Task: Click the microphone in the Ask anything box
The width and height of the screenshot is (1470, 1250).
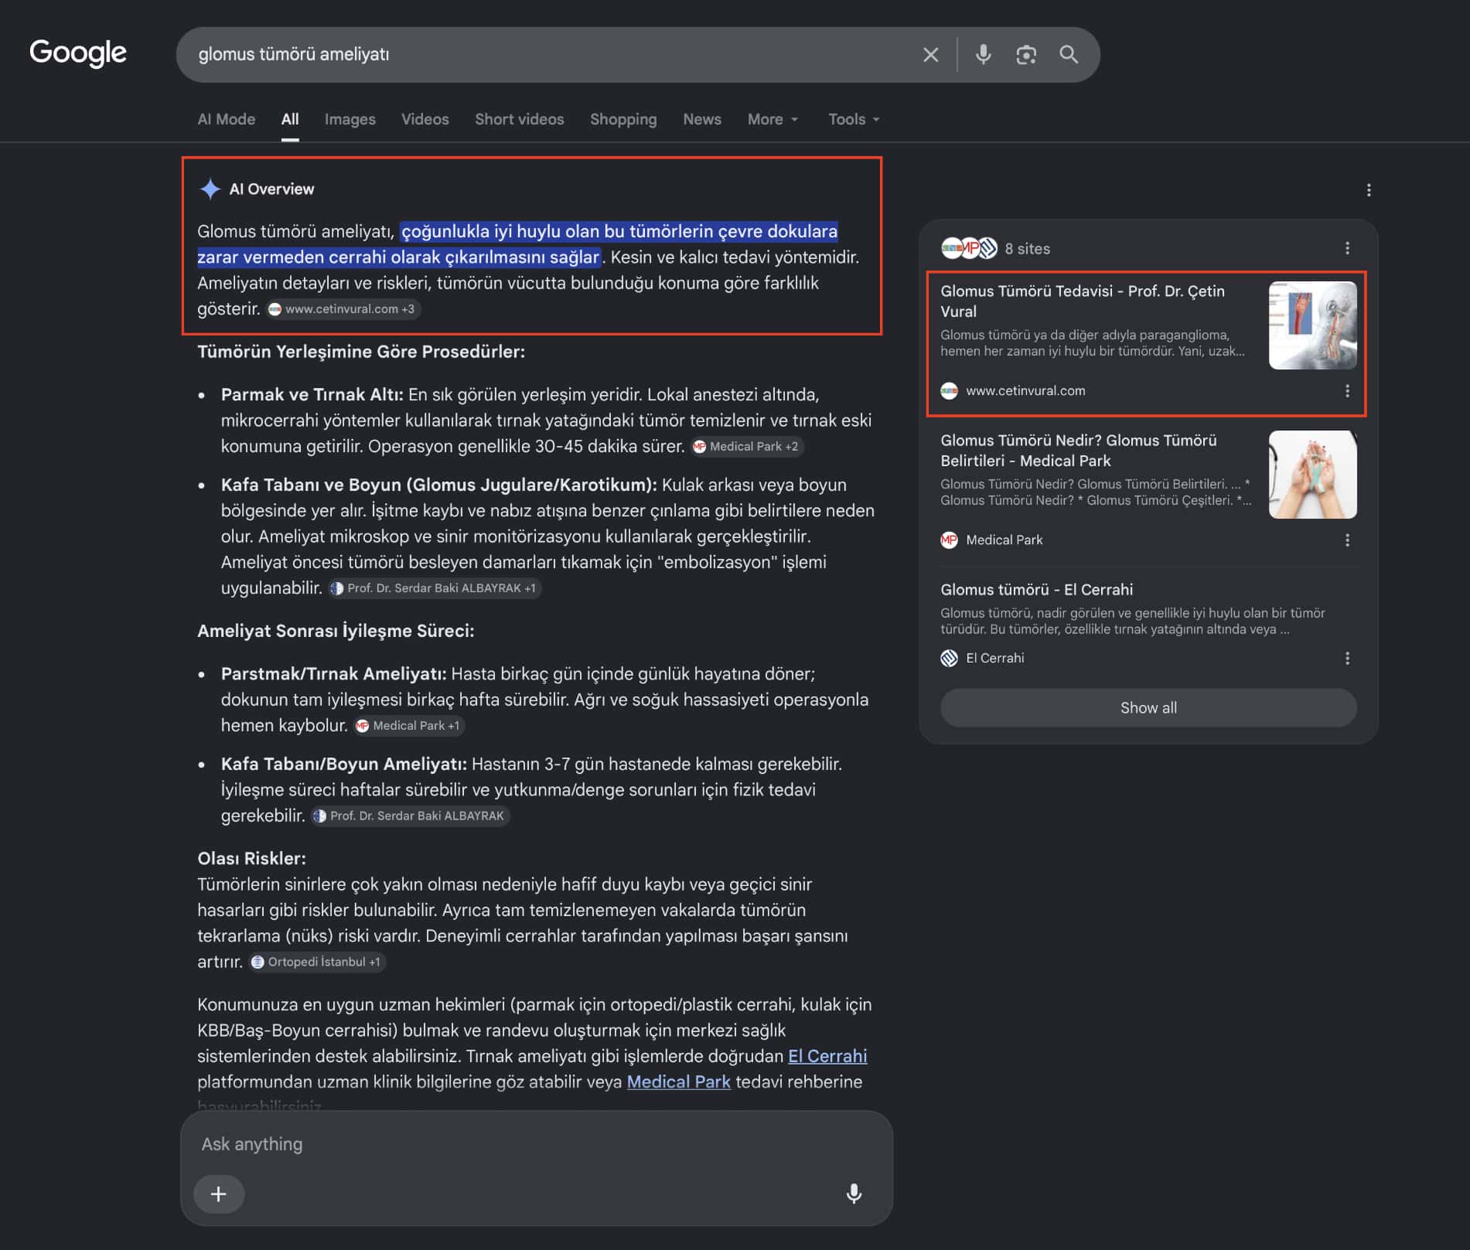Action: pos(854,1194)
